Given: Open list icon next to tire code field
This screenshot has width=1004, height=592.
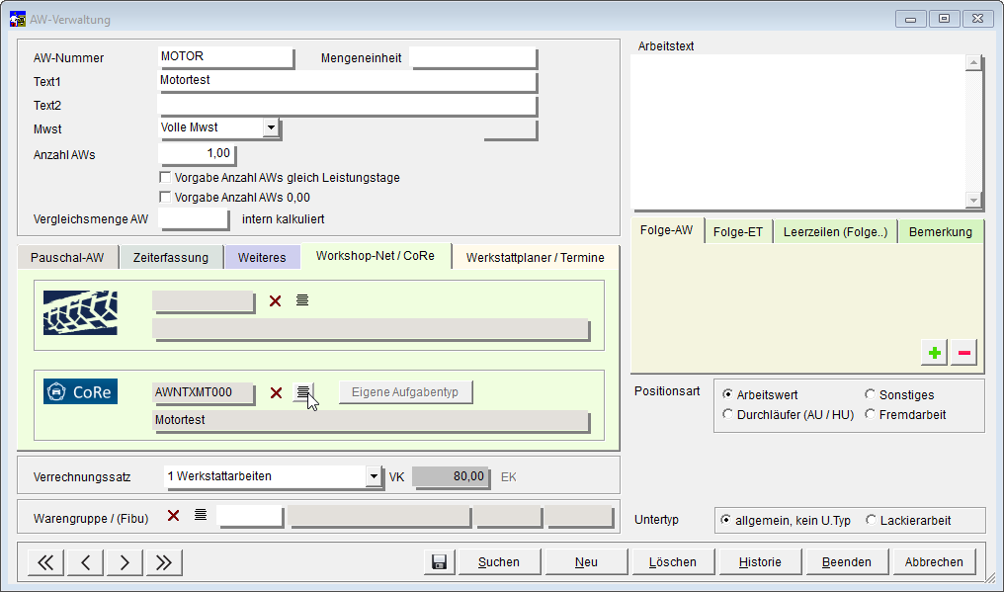Looking at the screenshot, I should (302, 299).
